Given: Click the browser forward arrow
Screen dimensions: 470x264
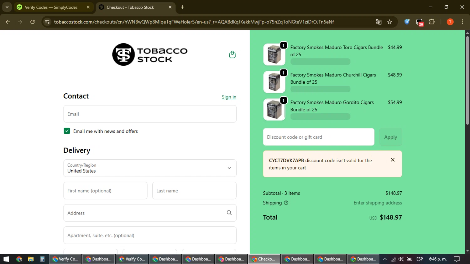Looking at the screenshot, I should [20, 22].
